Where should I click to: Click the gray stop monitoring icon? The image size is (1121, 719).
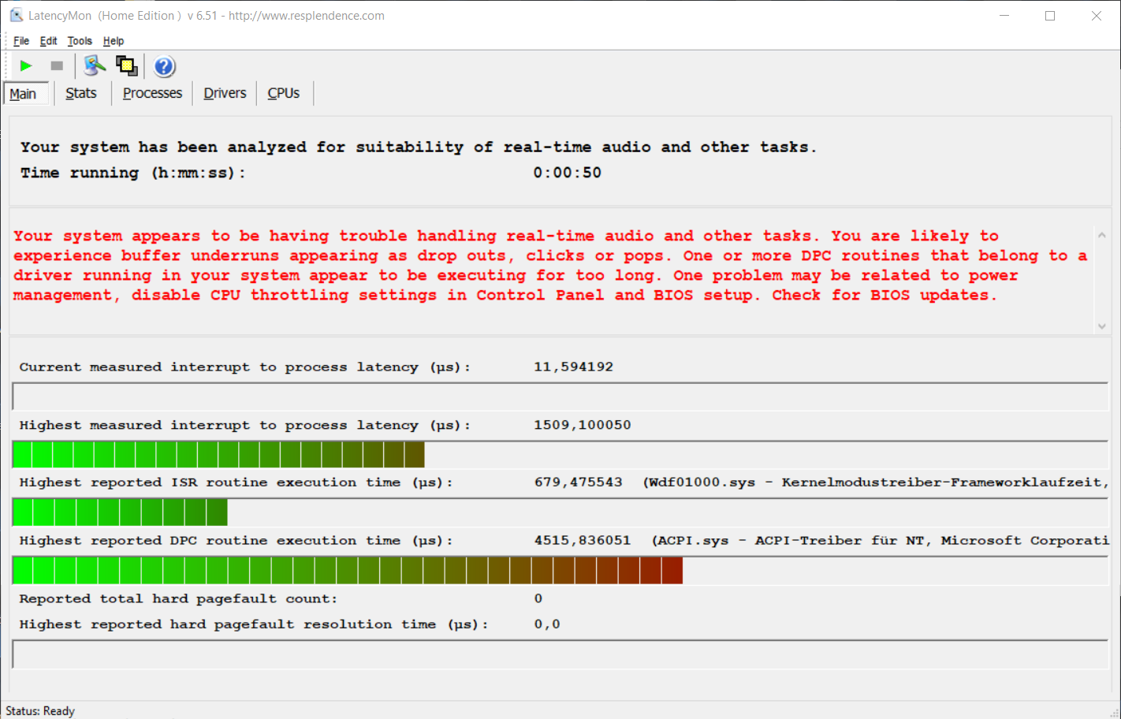coord(57,66)
